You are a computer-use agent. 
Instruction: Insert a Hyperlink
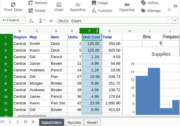pos(127,7)
